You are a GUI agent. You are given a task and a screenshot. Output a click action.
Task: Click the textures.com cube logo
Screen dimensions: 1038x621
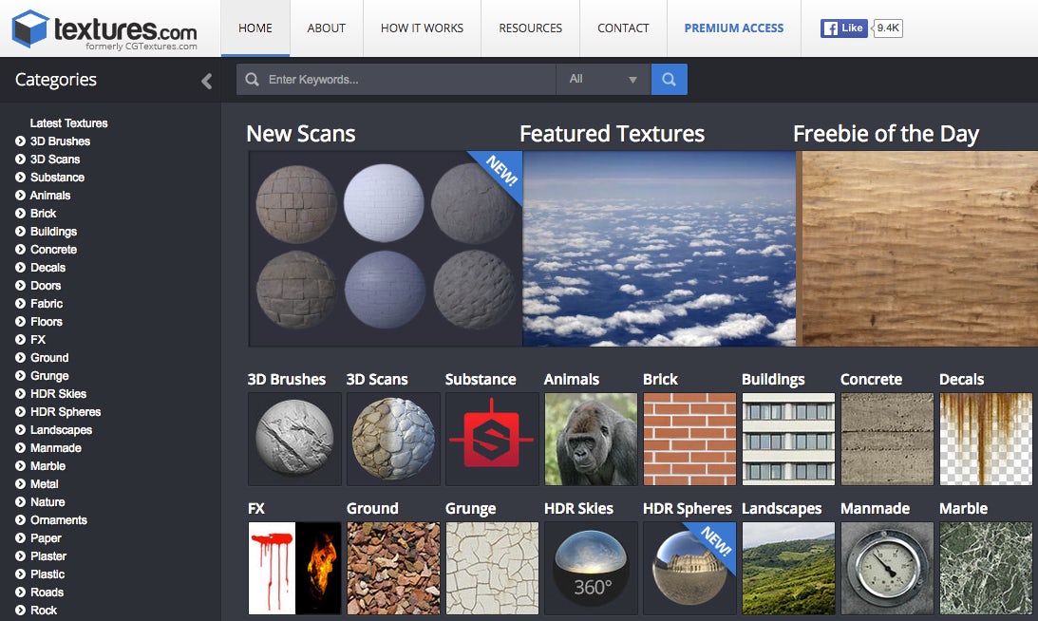[x=30, y=28]
